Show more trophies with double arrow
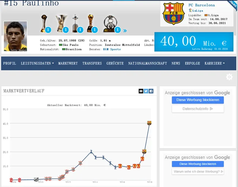 pos(125,31)
